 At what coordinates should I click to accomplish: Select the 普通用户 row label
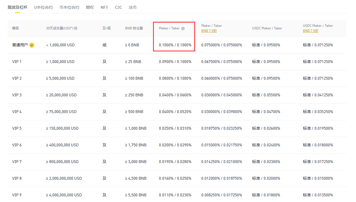click(20, 45)
